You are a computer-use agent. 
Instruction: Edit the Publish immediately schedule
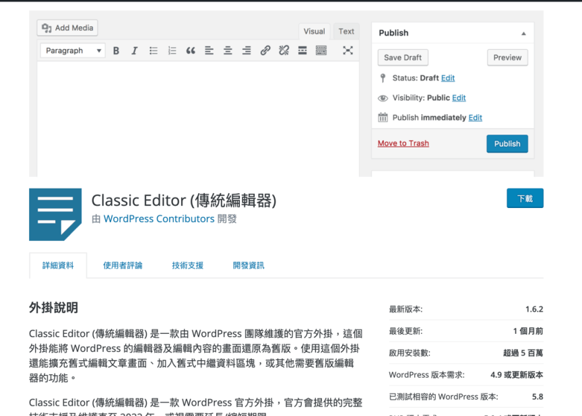tap(475, 118)
